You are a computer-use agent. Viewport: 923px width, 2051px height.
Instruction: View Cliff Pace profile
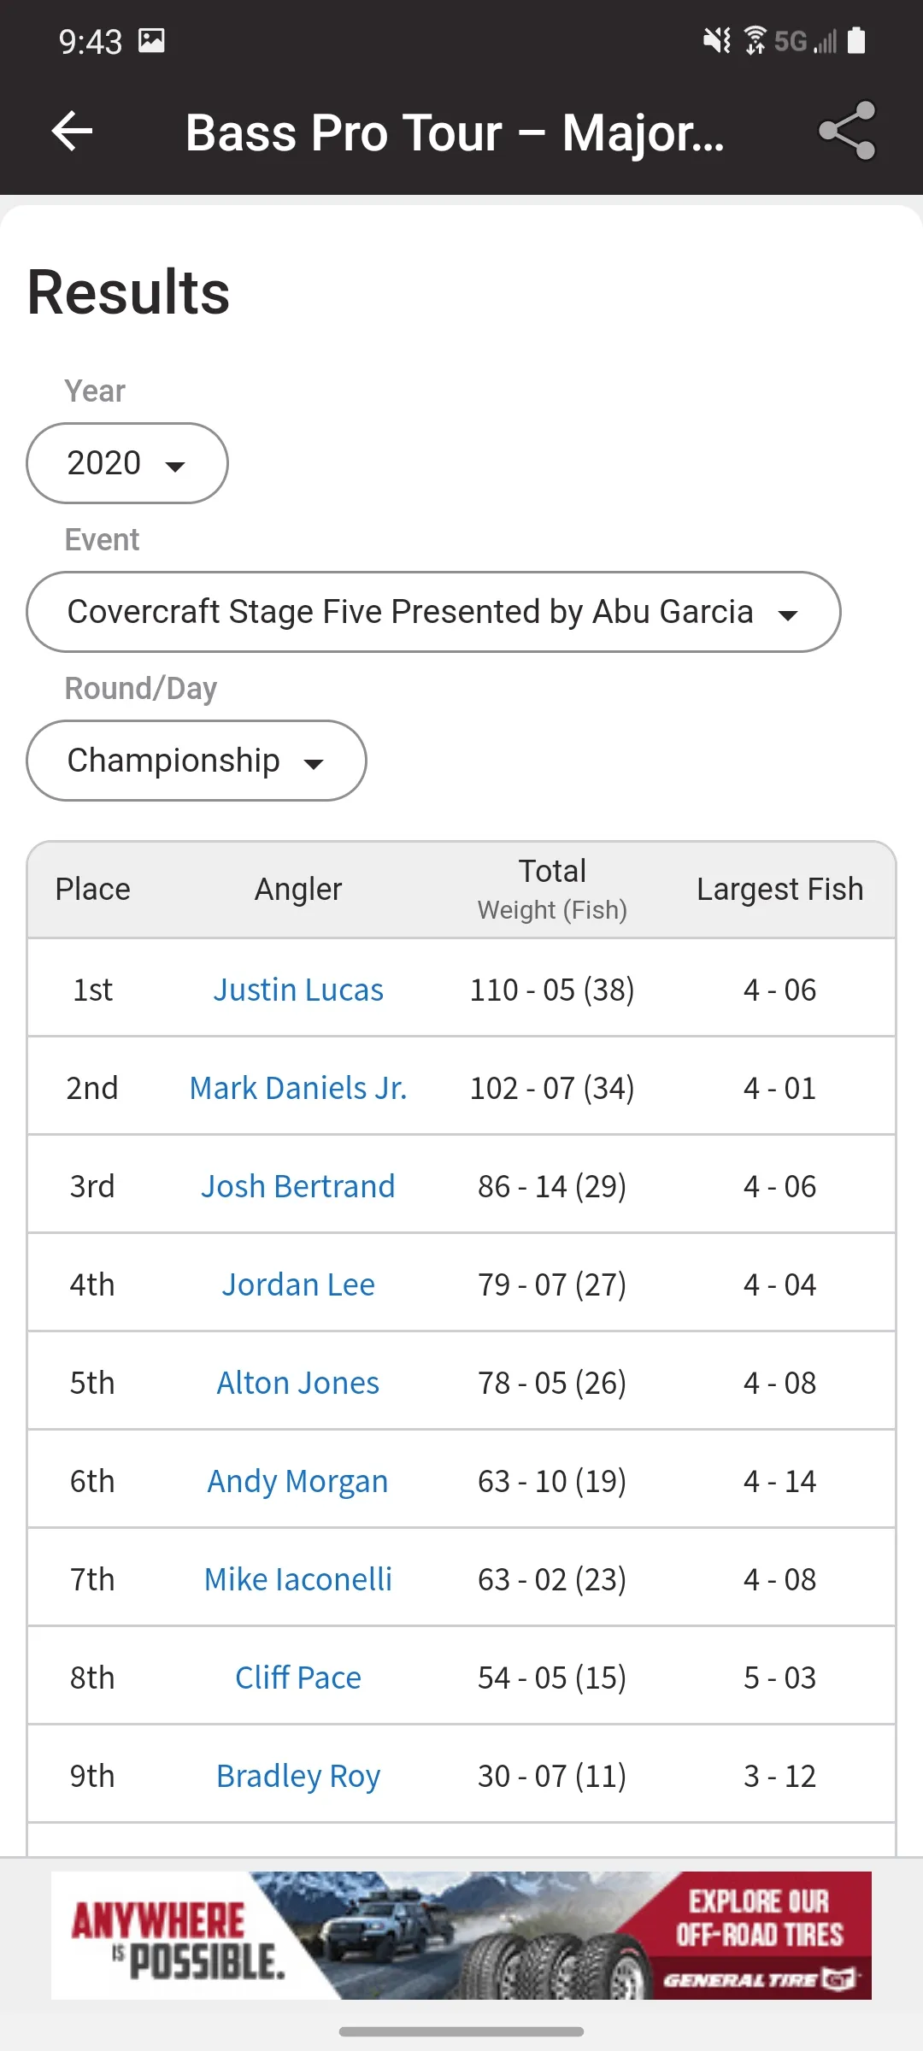pyautogui.click(x=298, y=1678)
